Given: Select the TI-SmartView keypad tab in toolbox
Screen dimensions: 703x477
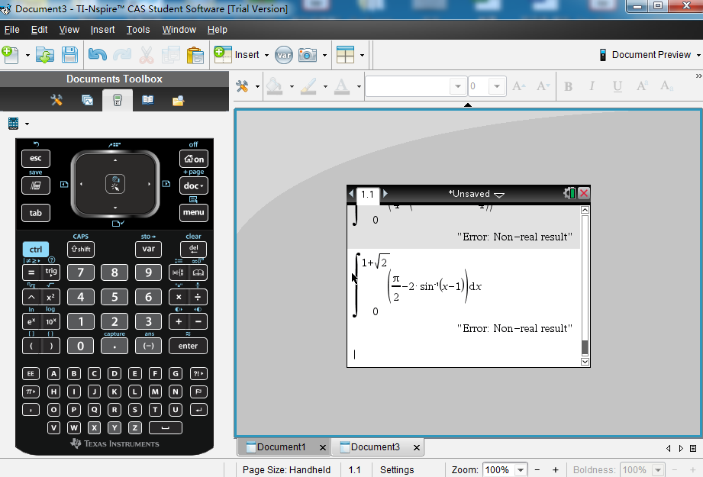Looking at the screenshot, I should tap(118, 100).
